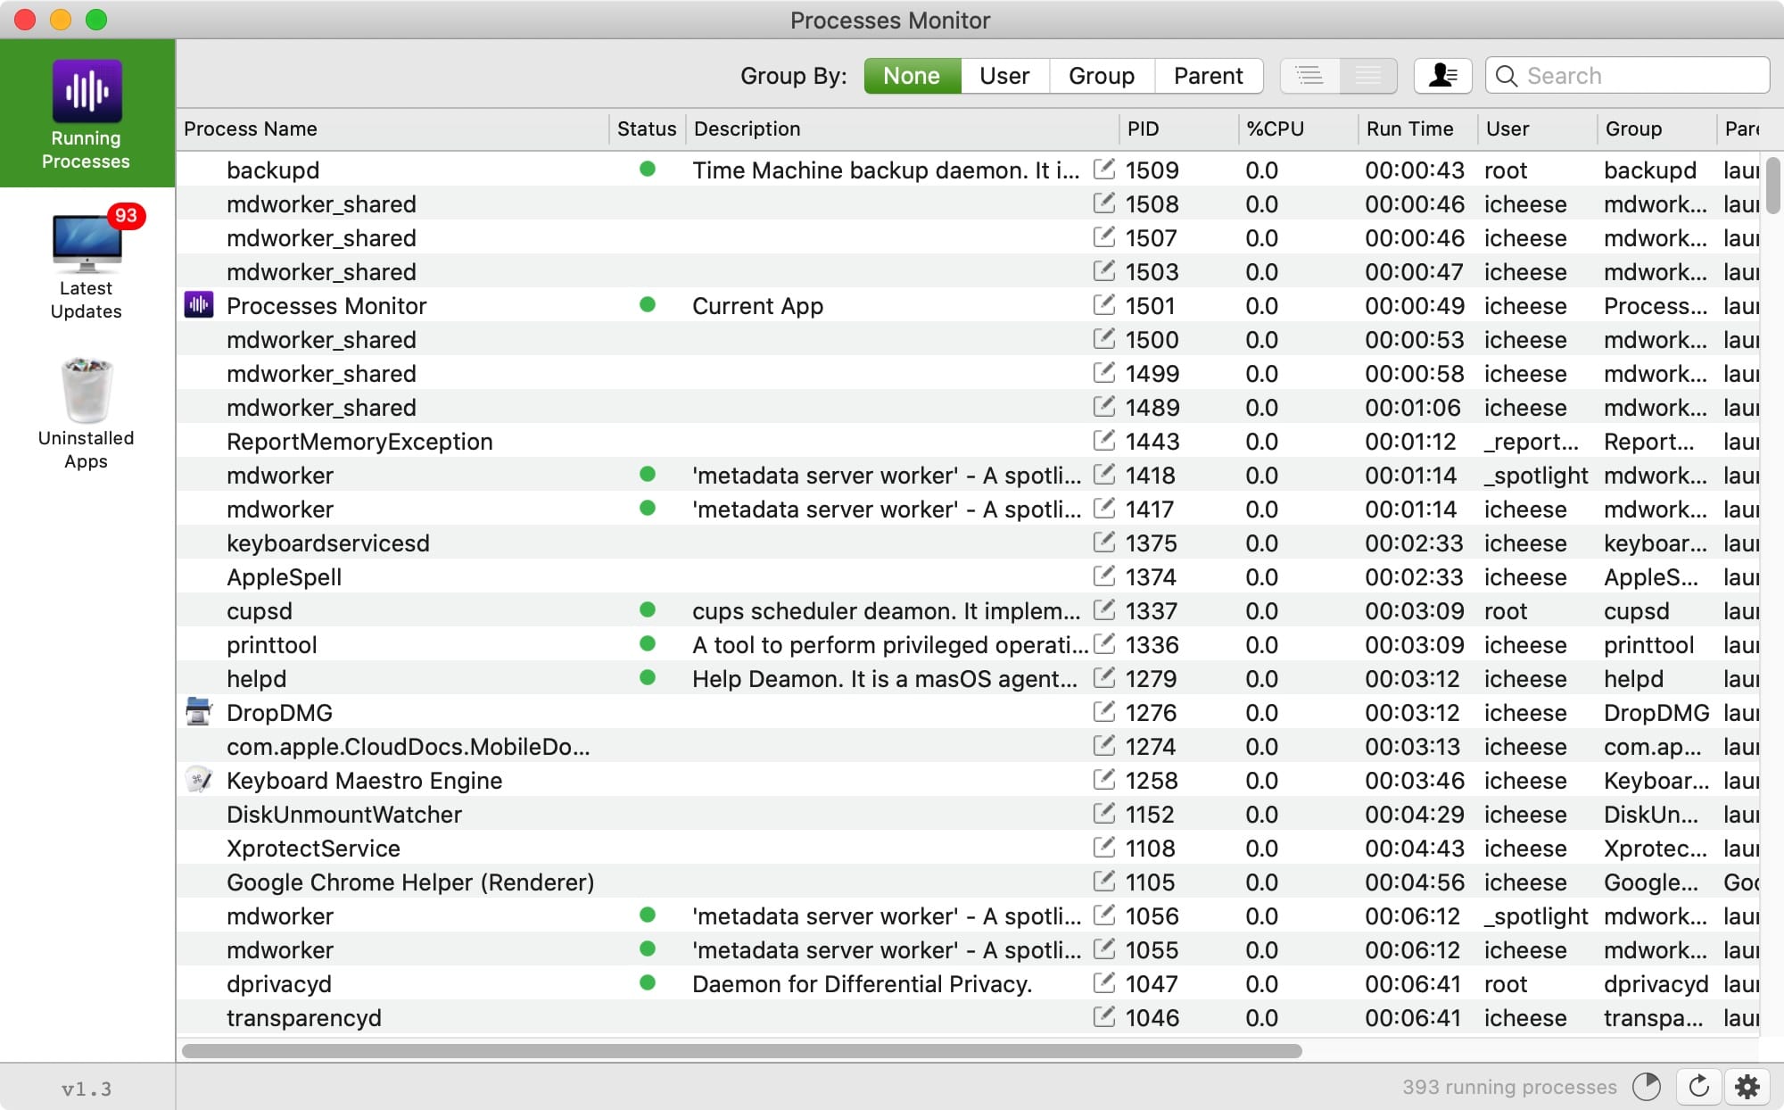Viewport: 1784px width, 1110px height.
Task: Open Uninstalled Apps trash icon
Action: 87,391
